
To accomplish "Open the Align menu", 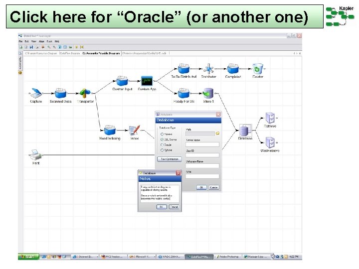I will (41, 41).
